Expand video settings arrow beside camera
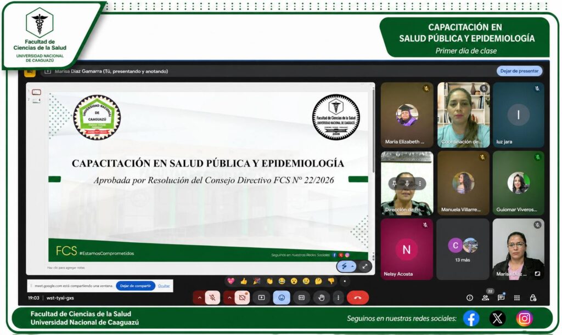This screenshot has height=335, width=562. pyautogui.click(x=229, y=298)
